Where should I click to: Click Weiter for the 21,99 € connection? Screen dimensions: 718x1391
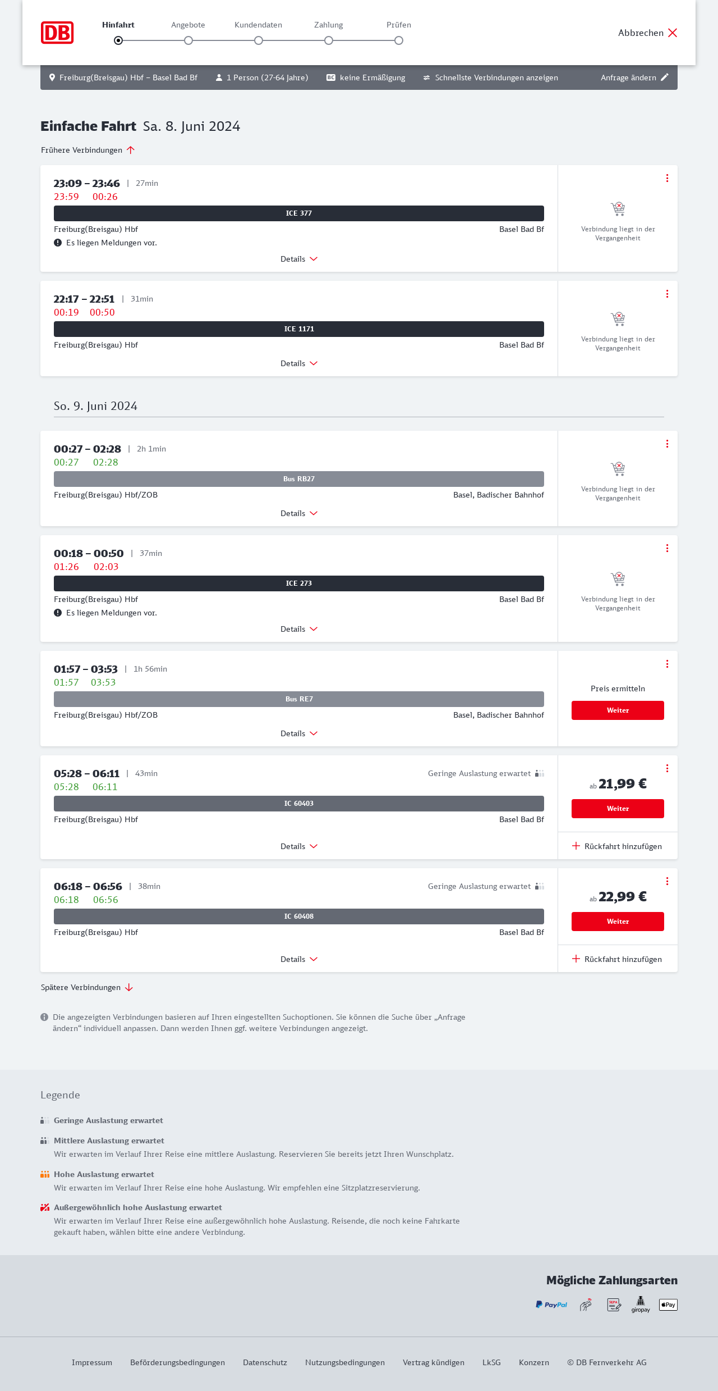[618, 809]
